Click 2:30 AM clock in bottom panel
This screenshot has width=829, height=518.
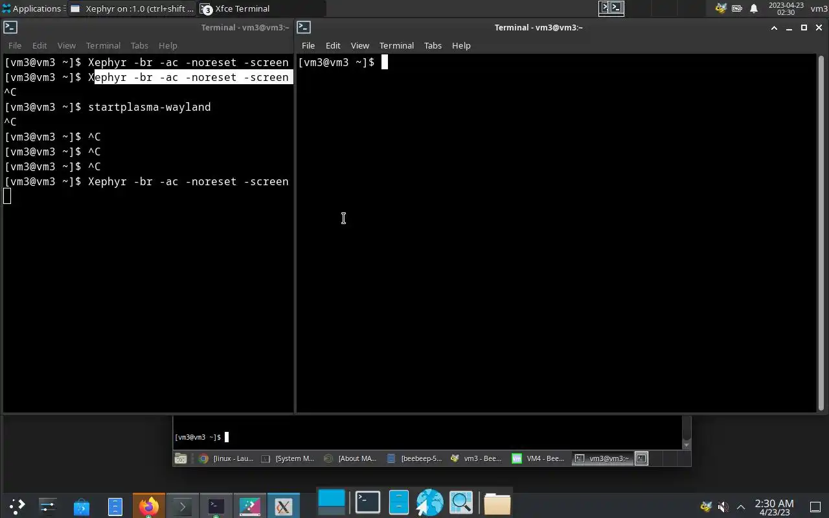[774, 507]
